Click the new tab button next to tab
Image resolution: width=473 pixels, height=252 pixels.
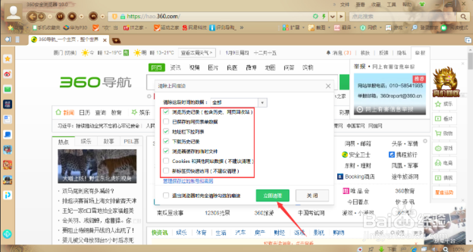click(x=116, y=40)
